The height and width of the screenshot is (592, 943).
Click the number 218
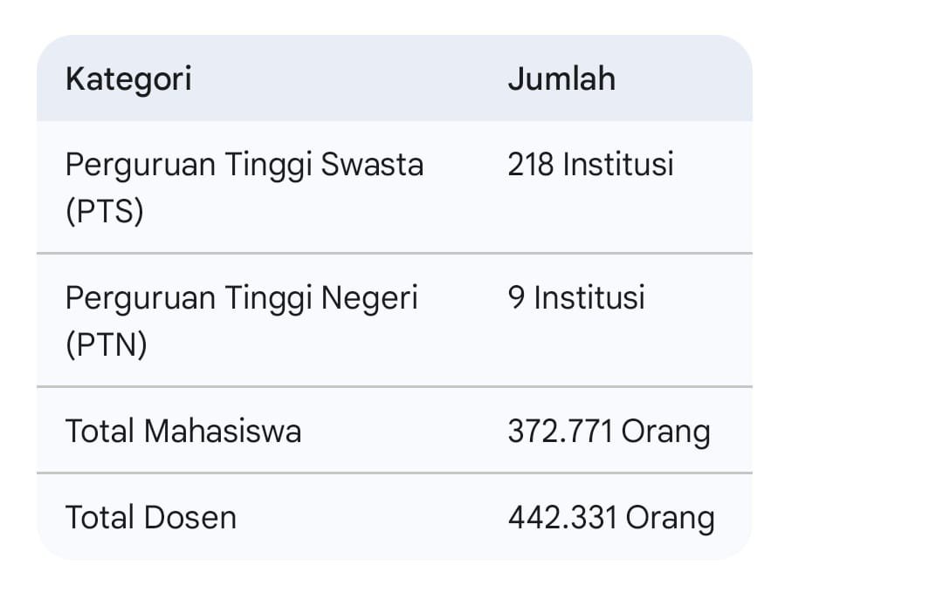point(531,164)
